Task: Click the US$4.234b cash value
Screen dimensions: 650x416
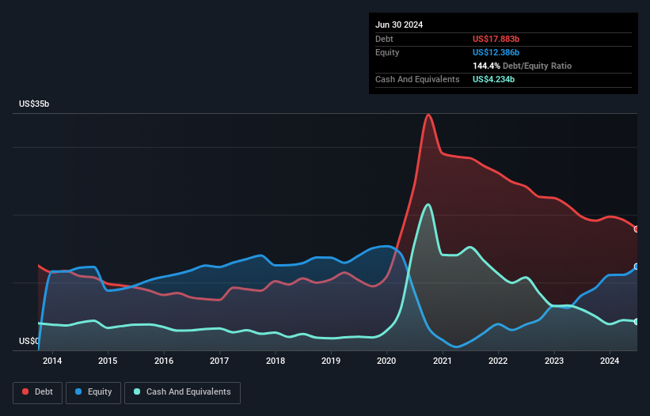Action: click(493, 79)
